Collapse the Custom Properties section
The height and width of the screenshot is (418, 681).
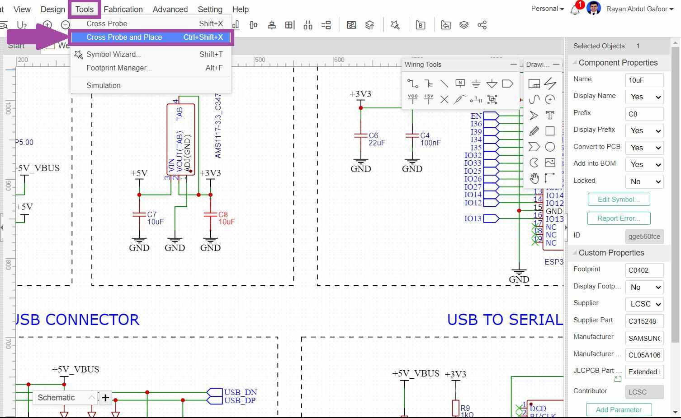click(575, 253)
